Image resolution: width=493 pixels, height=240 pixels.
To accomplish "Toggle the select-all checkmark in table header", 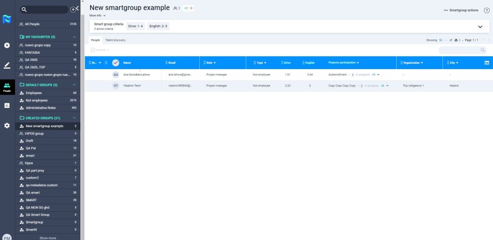I will coord(116,62).
